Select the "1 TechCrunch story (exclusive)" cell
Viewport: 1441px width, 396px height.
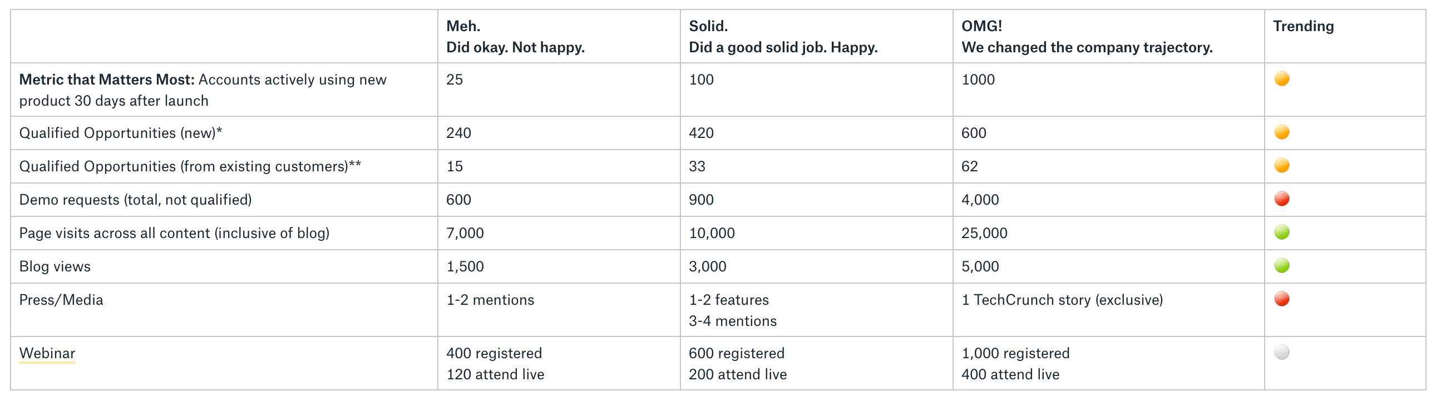tap(1062, 300)
